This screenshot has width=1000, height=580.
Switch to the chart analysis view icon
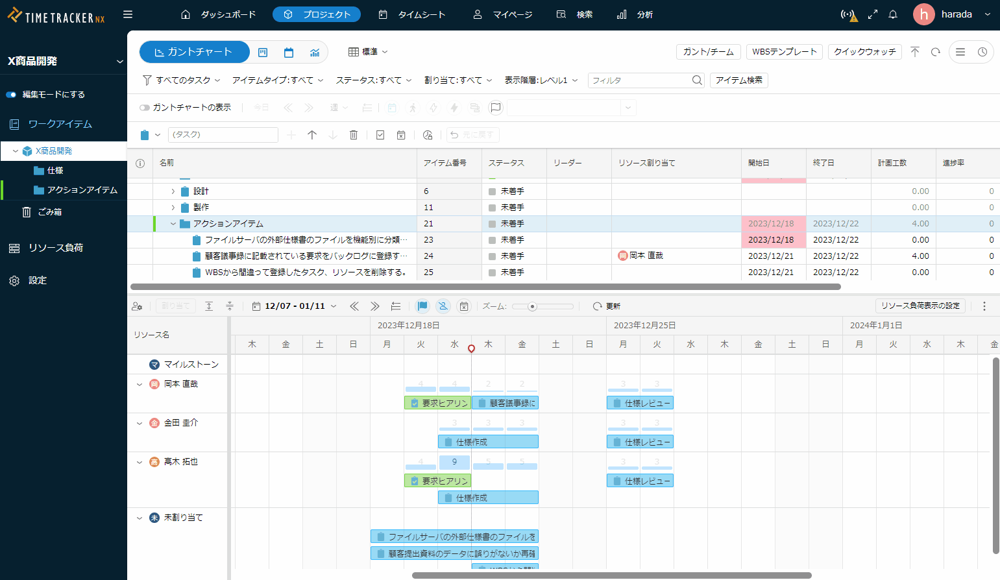(315, 53)
